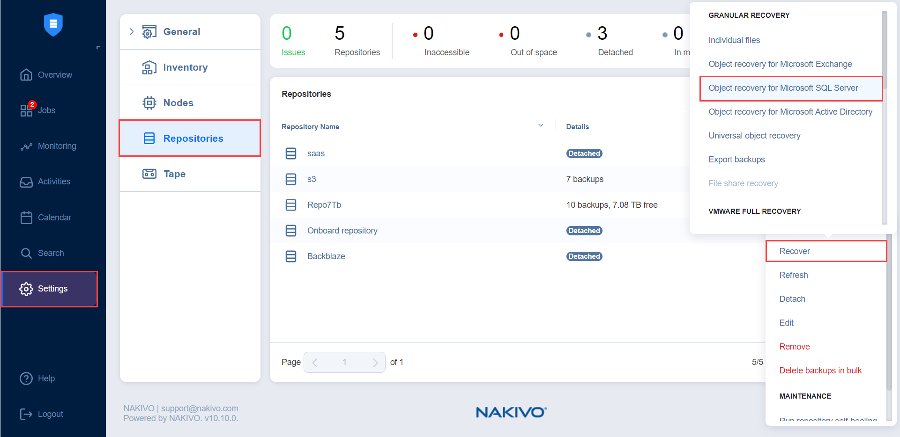Go to previous page arrow
Screen dimensions: 900x437
tap(315, 363)
